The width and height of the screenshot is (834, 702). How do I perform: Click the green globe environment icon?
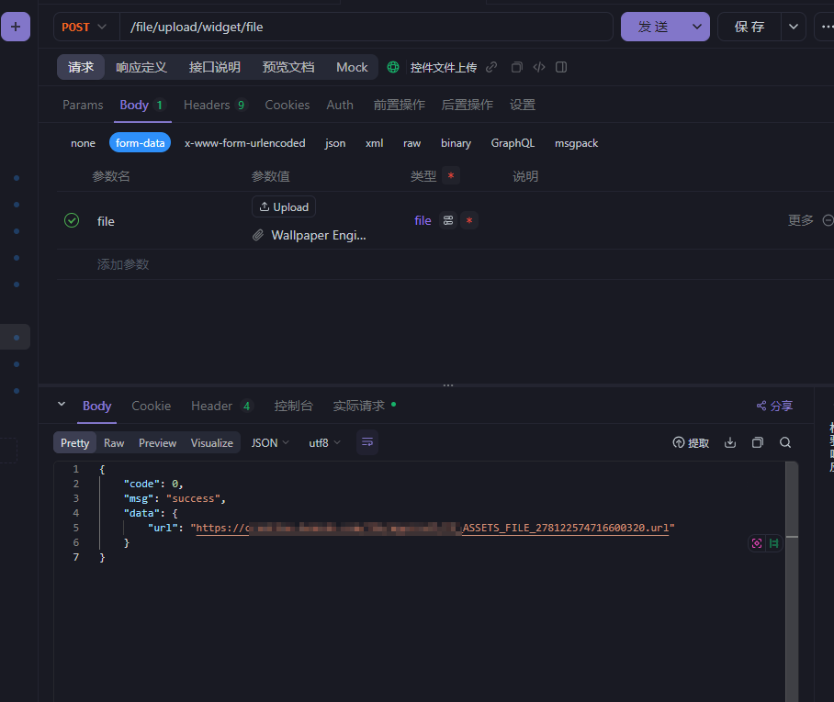pos(393,67)
